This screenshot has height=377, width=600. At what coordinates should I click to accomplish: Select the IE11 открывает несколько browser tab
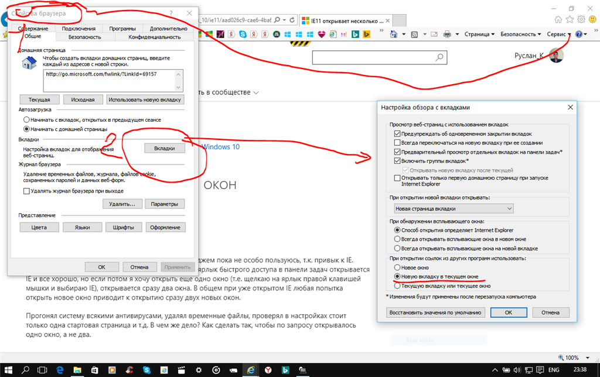346,20
